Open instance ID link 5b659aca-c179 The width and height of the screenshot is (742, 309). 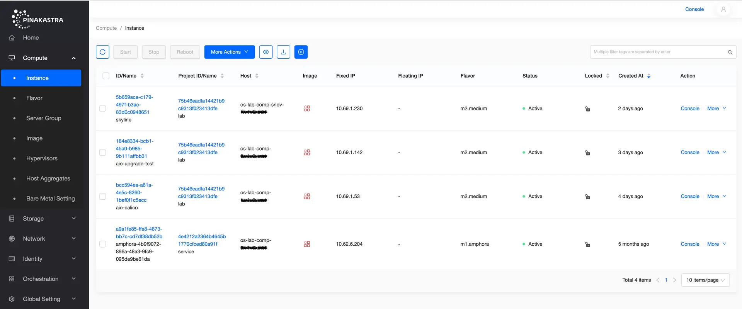pyautogui.click(x=134, y=105)
